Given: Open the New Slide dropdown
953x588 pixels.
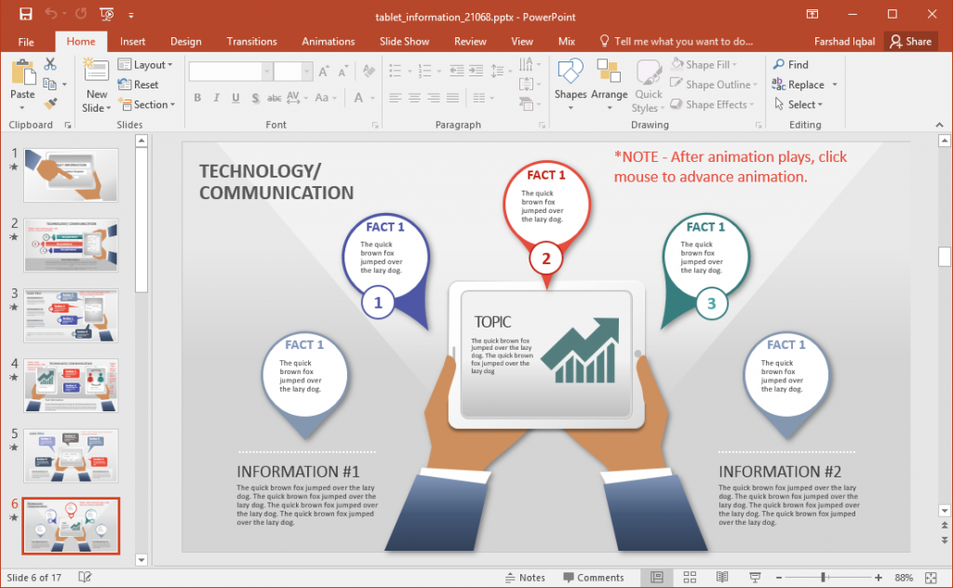Looking at the screenshot, I should coord(96,102).
